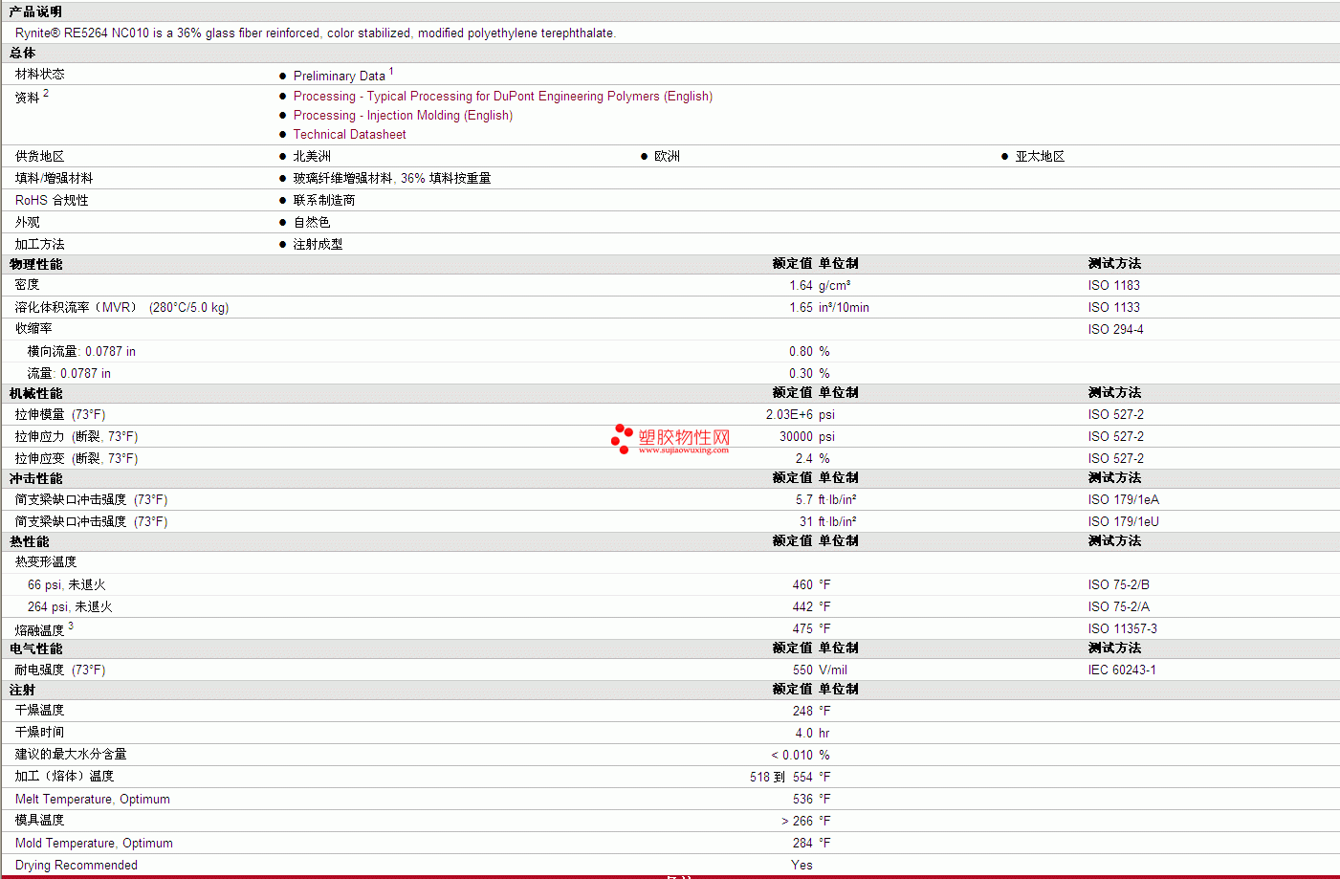Viewport: 1340px width, 879px height.
Task: Click the ISO 294-4 shrinkage method
Action: click(1116, 330)
